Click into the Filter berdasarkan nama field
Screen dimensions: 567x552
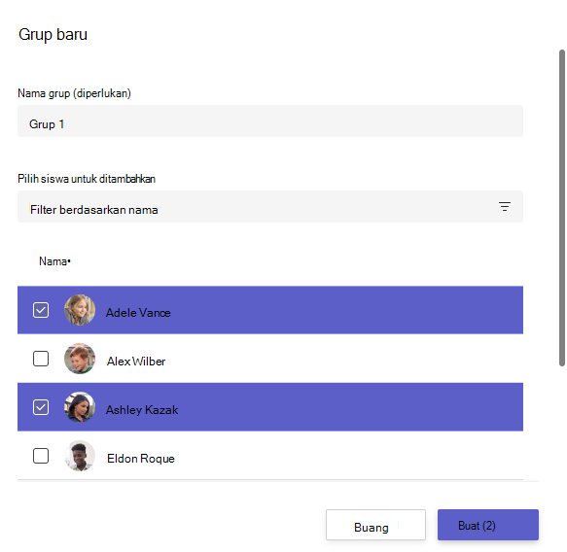click(270, 207)
